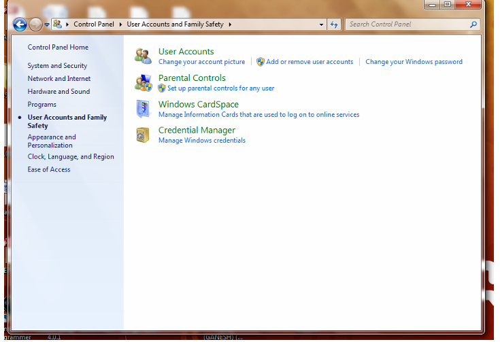This screenshot has height=342, width=500.
Task: Open the User Accounts icon
Action: tap(143, 56)
